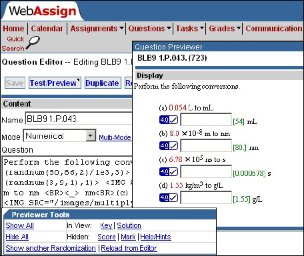Toggle the Key view link
The width and height of the screenshot is (304, 256).
(x=106, y=225)
